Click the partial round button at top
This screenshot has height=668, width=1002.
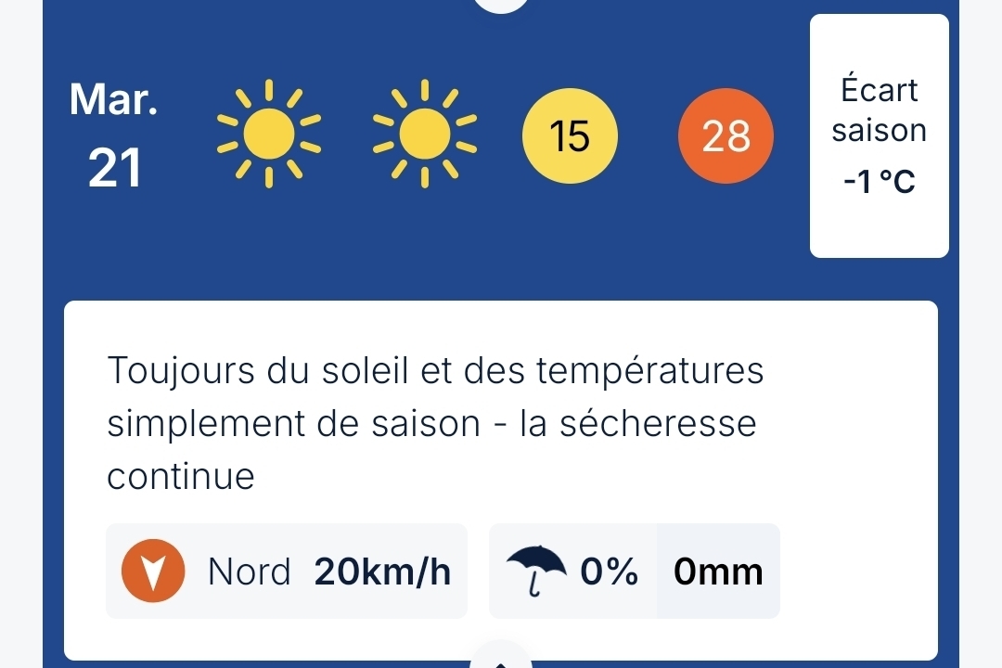tap(502, 6)
